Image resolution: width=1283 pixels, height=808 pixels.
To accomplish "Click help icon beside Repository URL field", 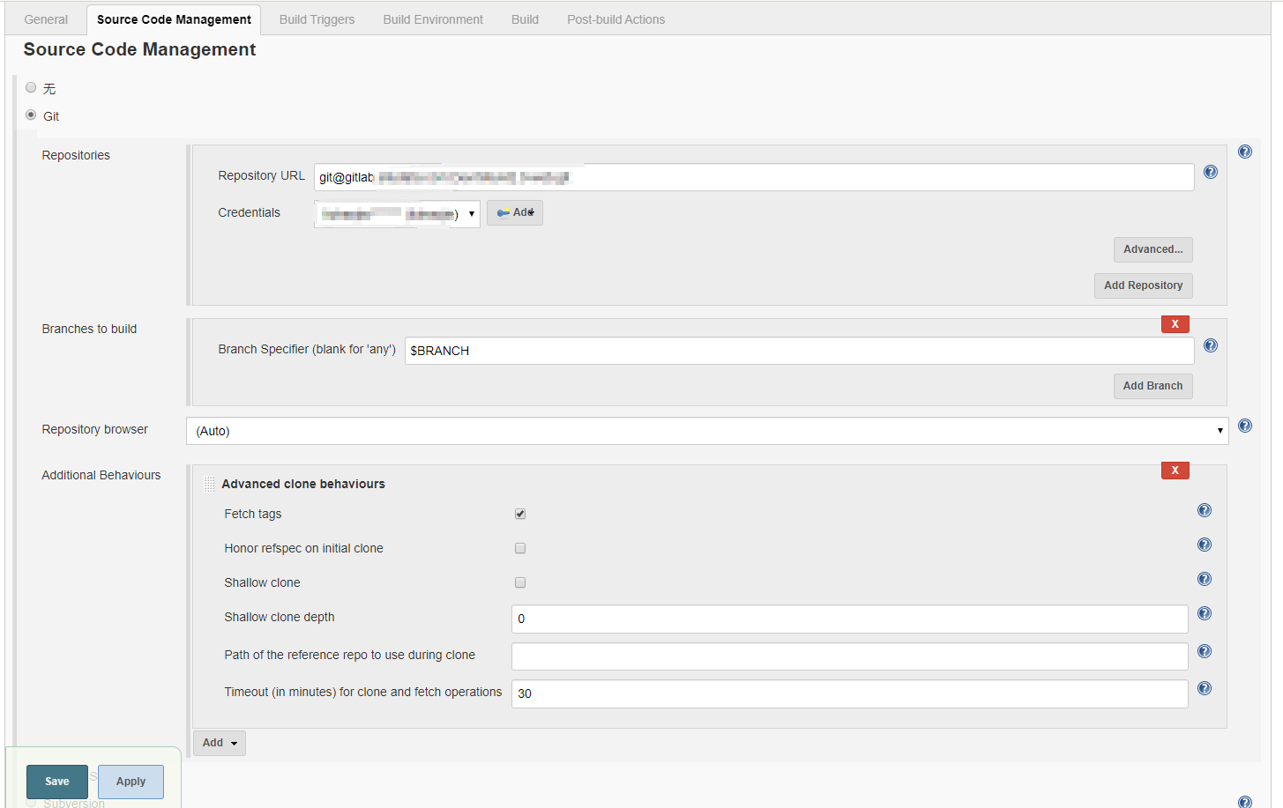I will (1211, 173).
